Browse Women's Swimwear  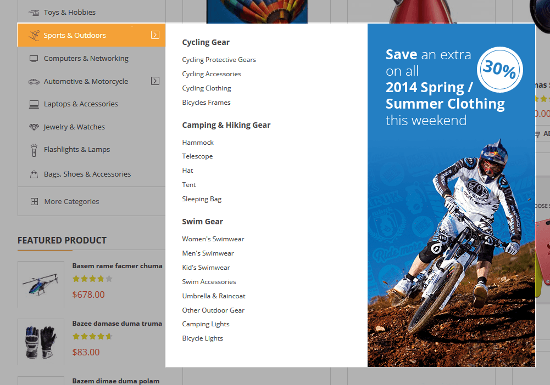[213, 239]
